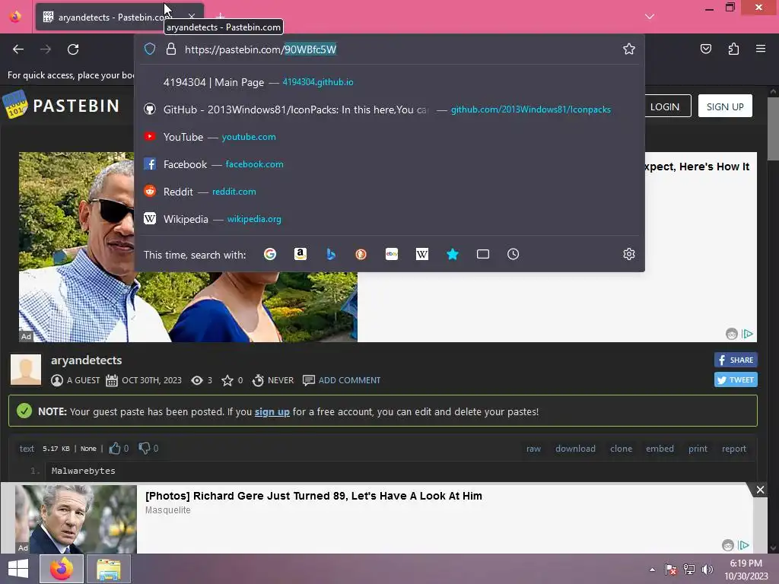This screenshot has height=584, width=779.
Task: Click the network tray icon
Action: (688, 570)
